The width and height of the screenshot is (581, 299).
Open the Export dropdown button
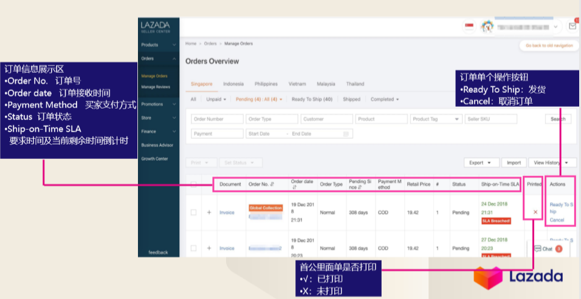point(481,163)
